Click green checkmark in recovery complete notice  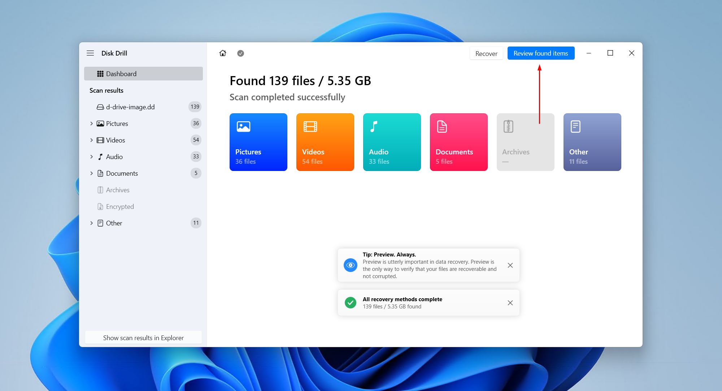(x=350, y=303)
